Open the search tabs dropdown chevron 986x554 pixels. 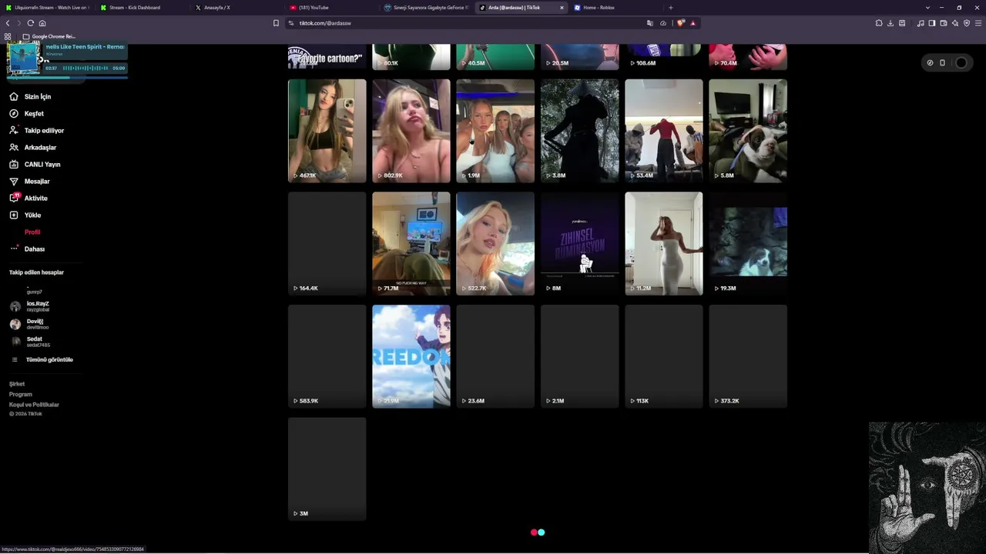[x=927, y=8]
